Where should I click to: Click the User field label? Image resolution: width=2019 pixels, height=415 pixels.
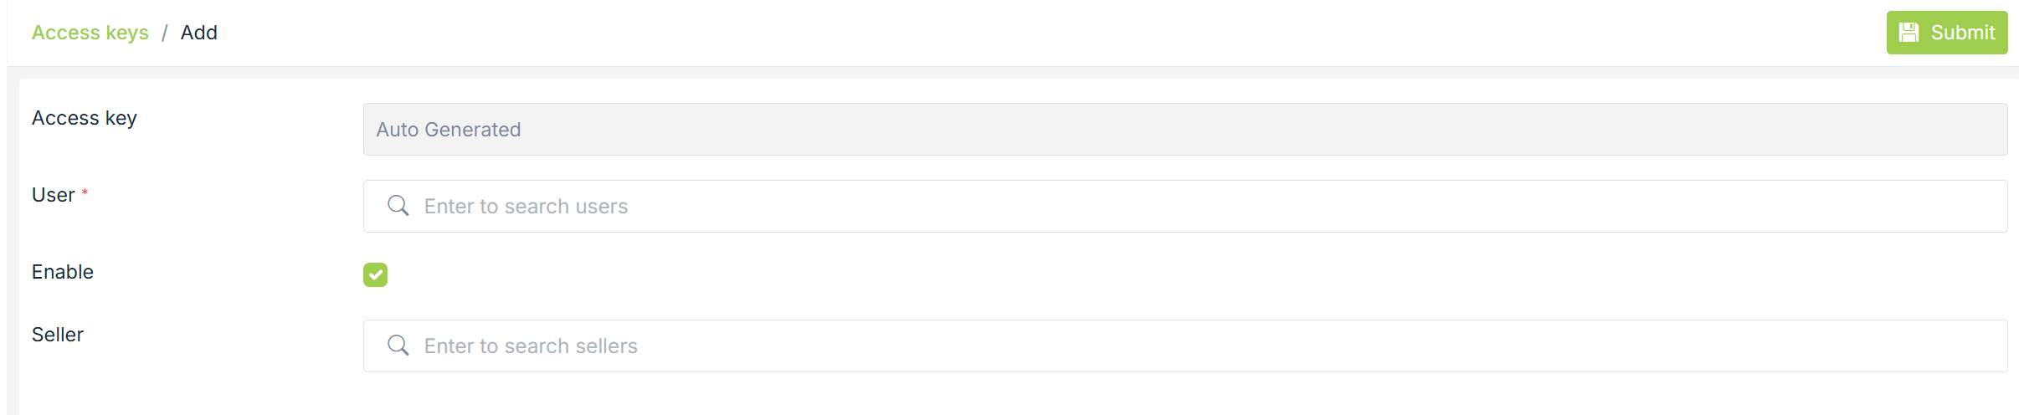(54, 195)
